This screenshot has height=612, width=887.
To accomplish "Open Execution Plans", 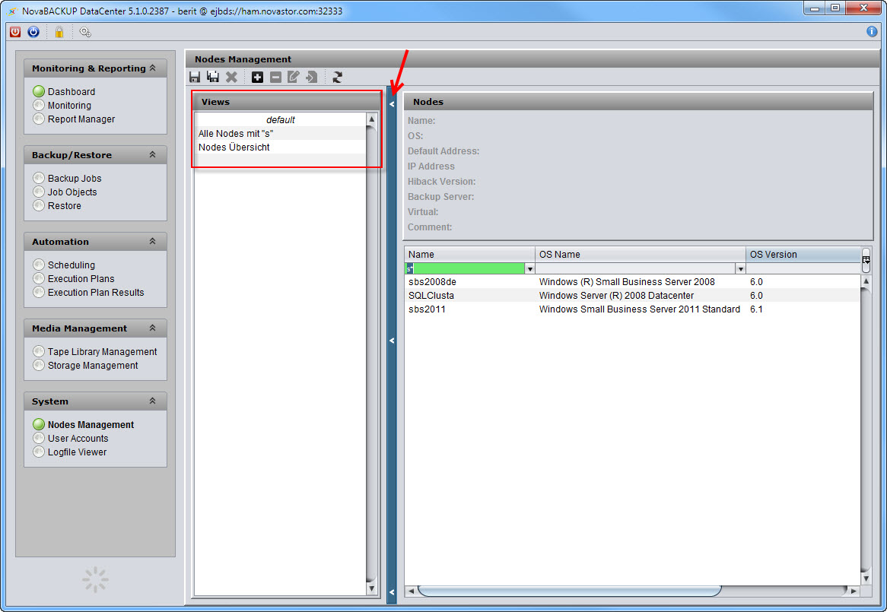I will pyautogui.click(x=73, y=278).
